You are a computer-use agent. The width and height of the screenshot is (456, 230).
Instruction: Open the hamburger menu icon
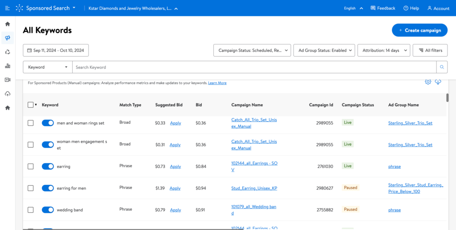point(8,8)
